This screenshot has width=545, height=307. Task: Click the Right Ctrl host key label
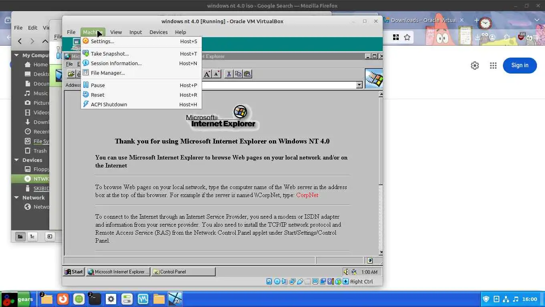click(361, 281)
